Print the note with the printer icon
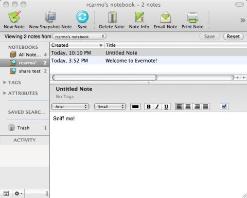Image resolution: width=247 pixels, height=198 pixels. pyautogui.click(x=192, y=17)
